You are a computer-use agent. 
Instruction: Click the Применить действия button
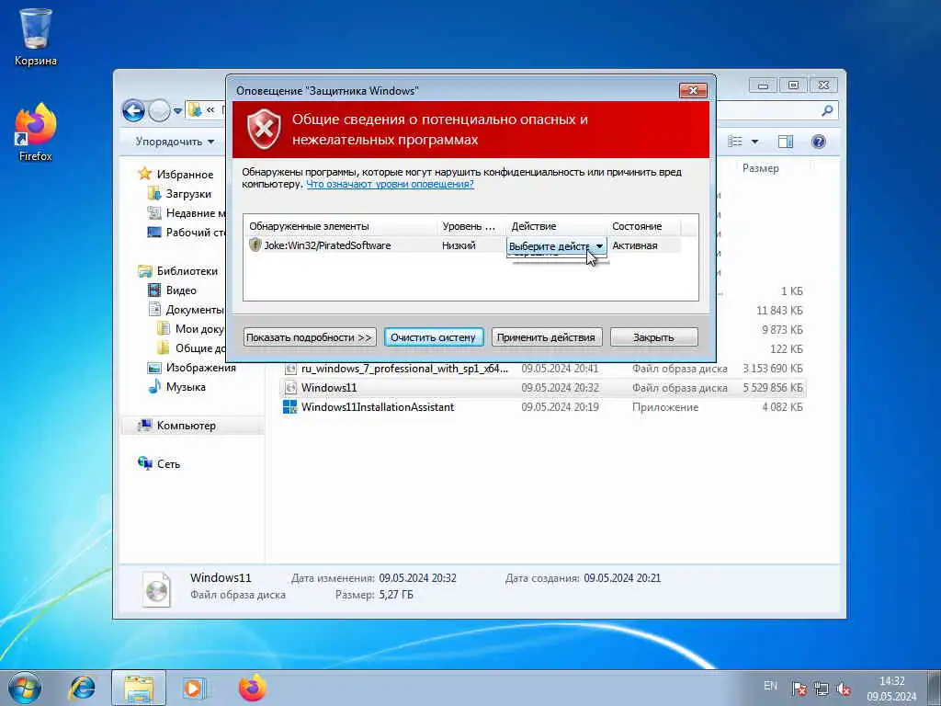(x=546, y=337)
